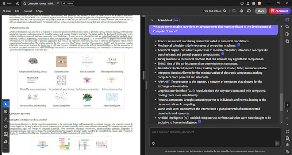Zoom in using the magnifier plus icon

(x=288, y=145)
